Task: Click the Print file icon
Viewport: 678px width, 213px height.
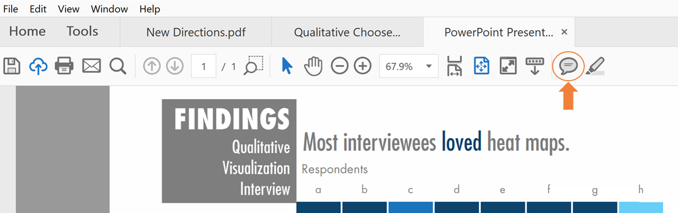Action: coord(64,66)
